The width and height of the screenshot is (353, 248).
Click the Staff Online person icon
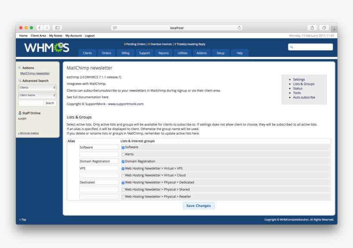(x=19, y=113)
